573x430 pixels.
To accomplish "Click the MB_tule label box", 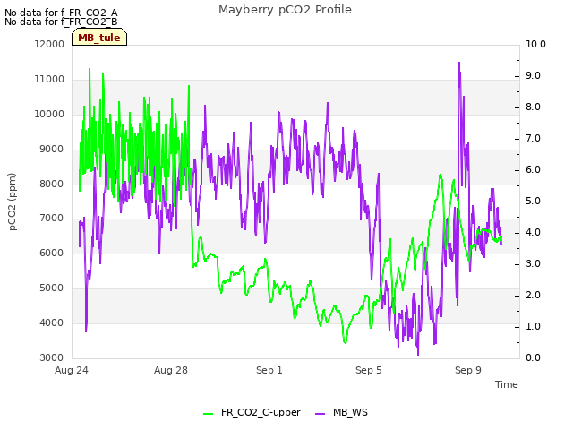I will (99, 37).
